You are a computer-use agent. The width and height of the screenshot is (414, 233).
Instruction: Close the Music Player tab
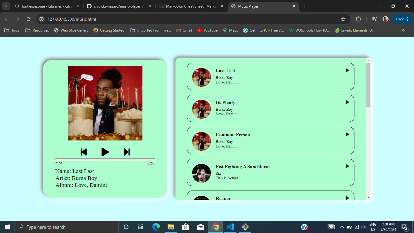click(294, 6)
